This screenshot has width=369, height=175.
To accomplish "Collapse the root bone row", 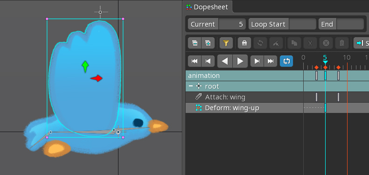I will (x=191, y=86).
